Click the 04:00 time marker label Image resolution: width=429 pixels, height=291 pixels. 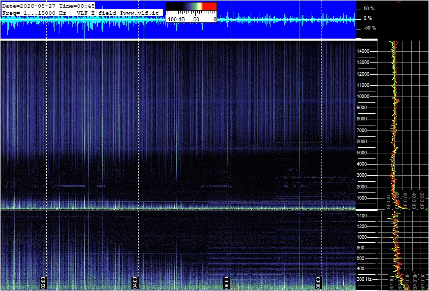[x=135, y=282]
